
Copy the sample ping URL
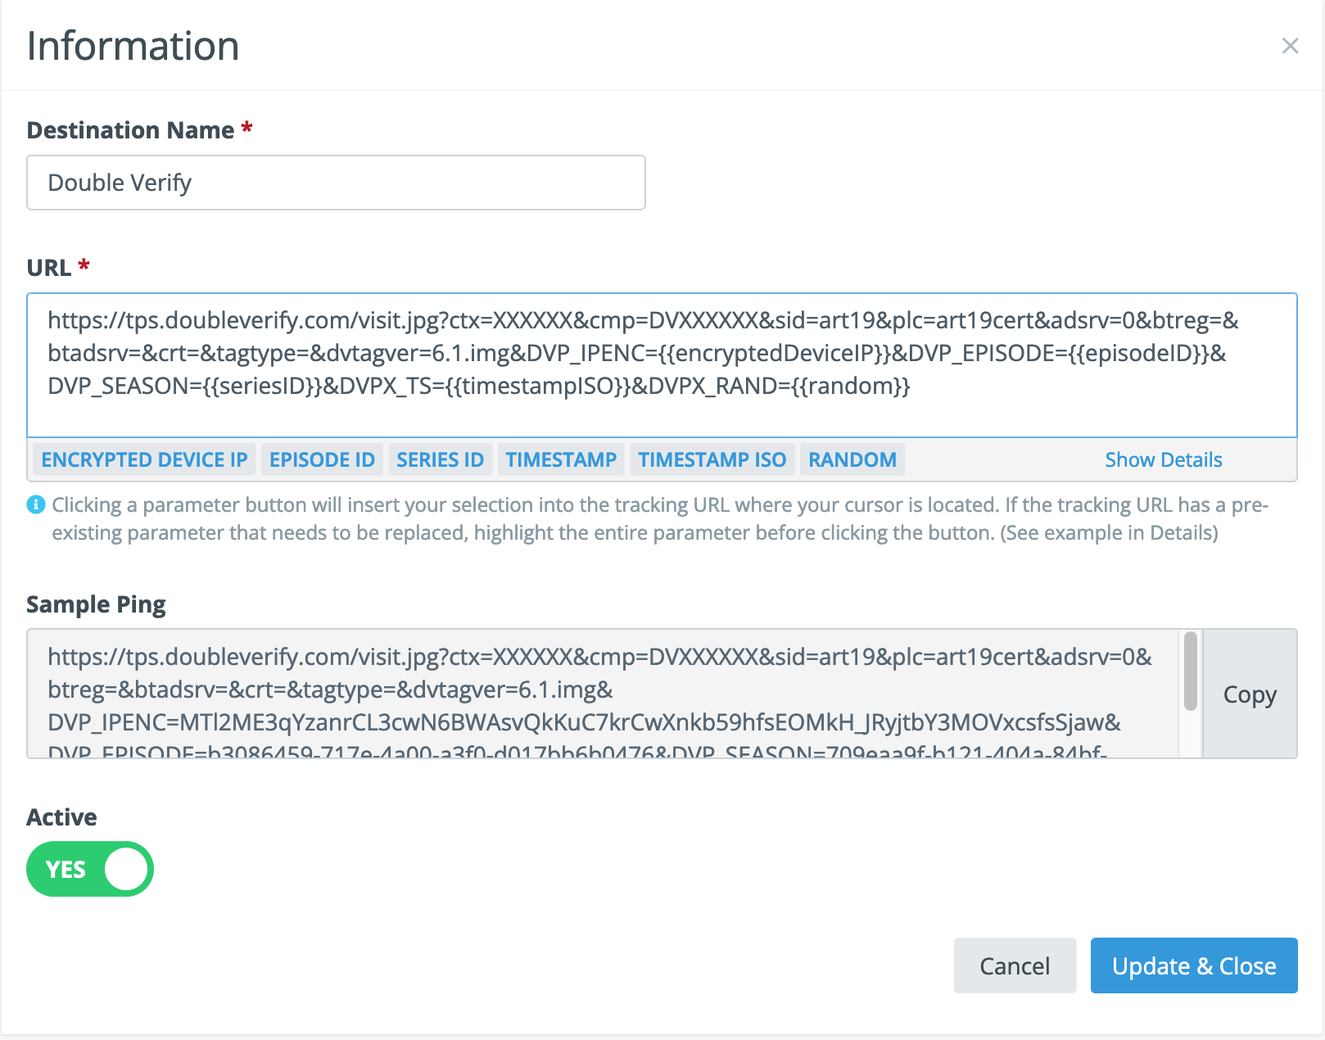1250,694
